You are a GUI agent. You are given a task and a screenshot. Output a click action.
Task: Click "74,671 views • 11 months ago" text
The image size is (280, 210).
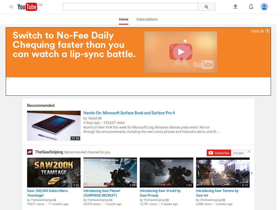click(x=48, y=204)
